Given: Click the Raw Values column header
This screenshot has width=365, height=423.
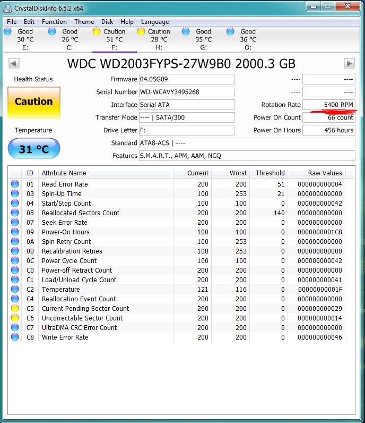Looking at the screenshot, I should click(317, 173).
